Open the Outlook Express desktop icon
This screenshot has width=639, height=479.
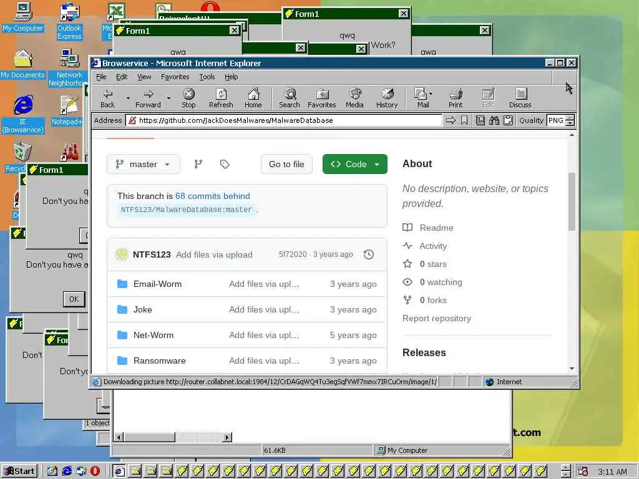pos(69,21)
